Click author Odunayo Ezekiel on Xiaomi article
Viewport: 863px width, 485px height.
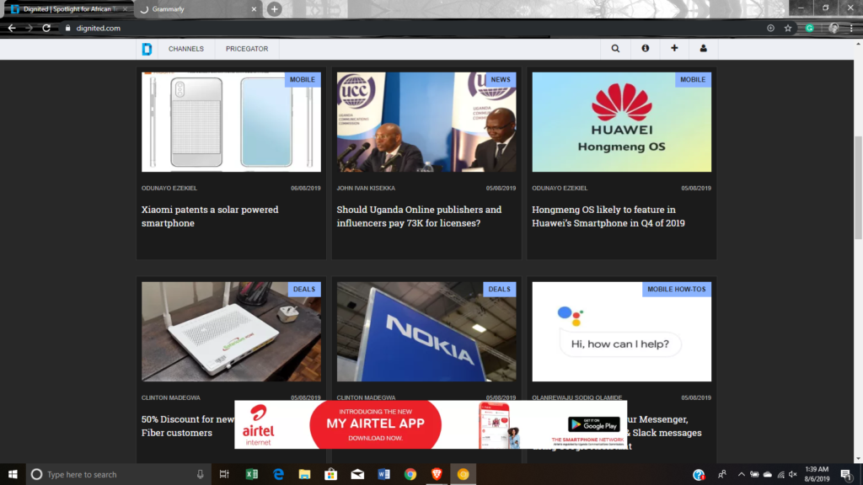pyautogui.click(x=169, y=188)
